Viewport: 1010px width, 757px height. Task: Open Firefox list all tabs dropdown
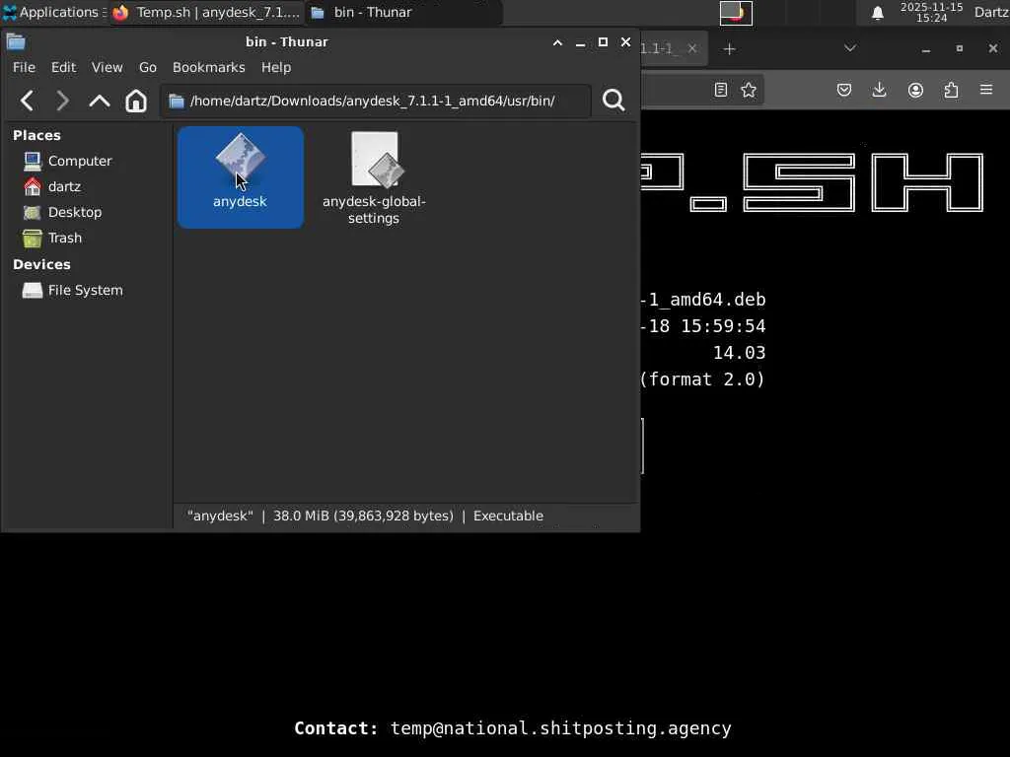pyautogui.click(x=849, y=48)
